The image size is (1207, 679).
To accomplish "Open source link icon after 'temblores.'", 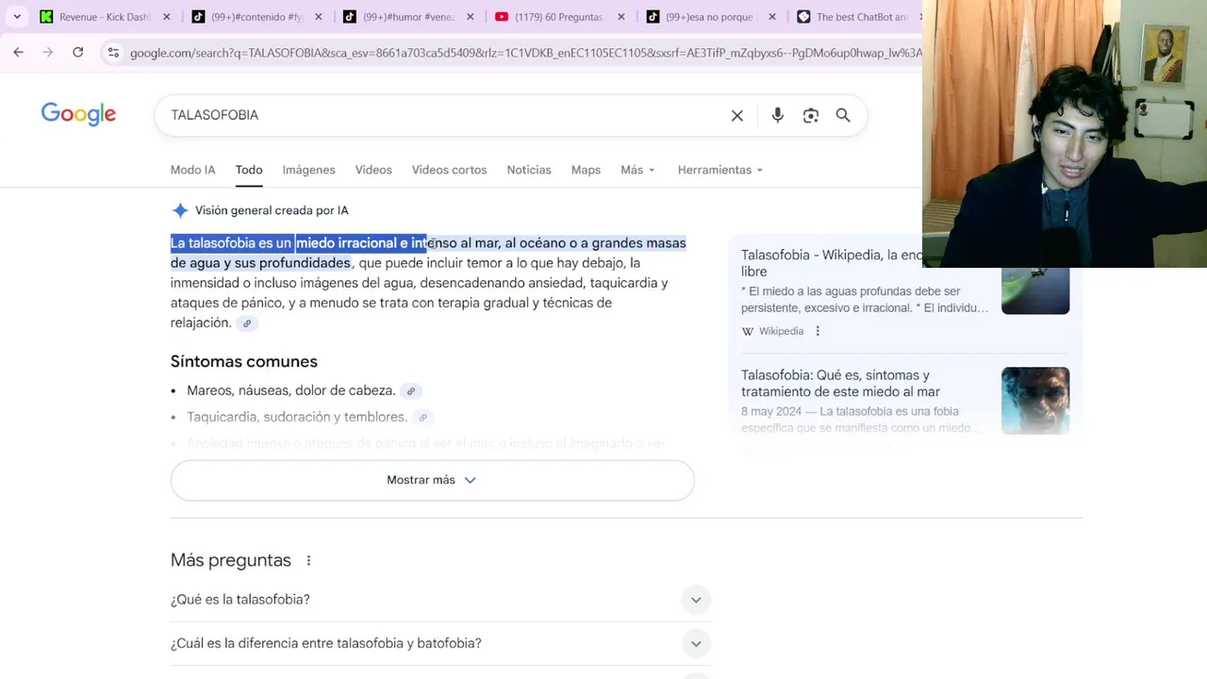I will [422, 418].
